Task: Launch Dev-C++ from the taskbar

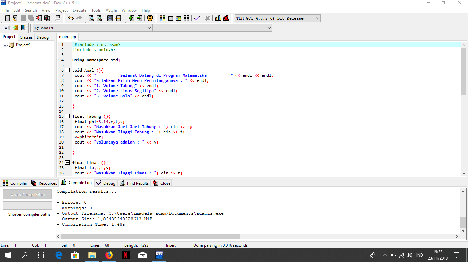Action: (159, 255)
